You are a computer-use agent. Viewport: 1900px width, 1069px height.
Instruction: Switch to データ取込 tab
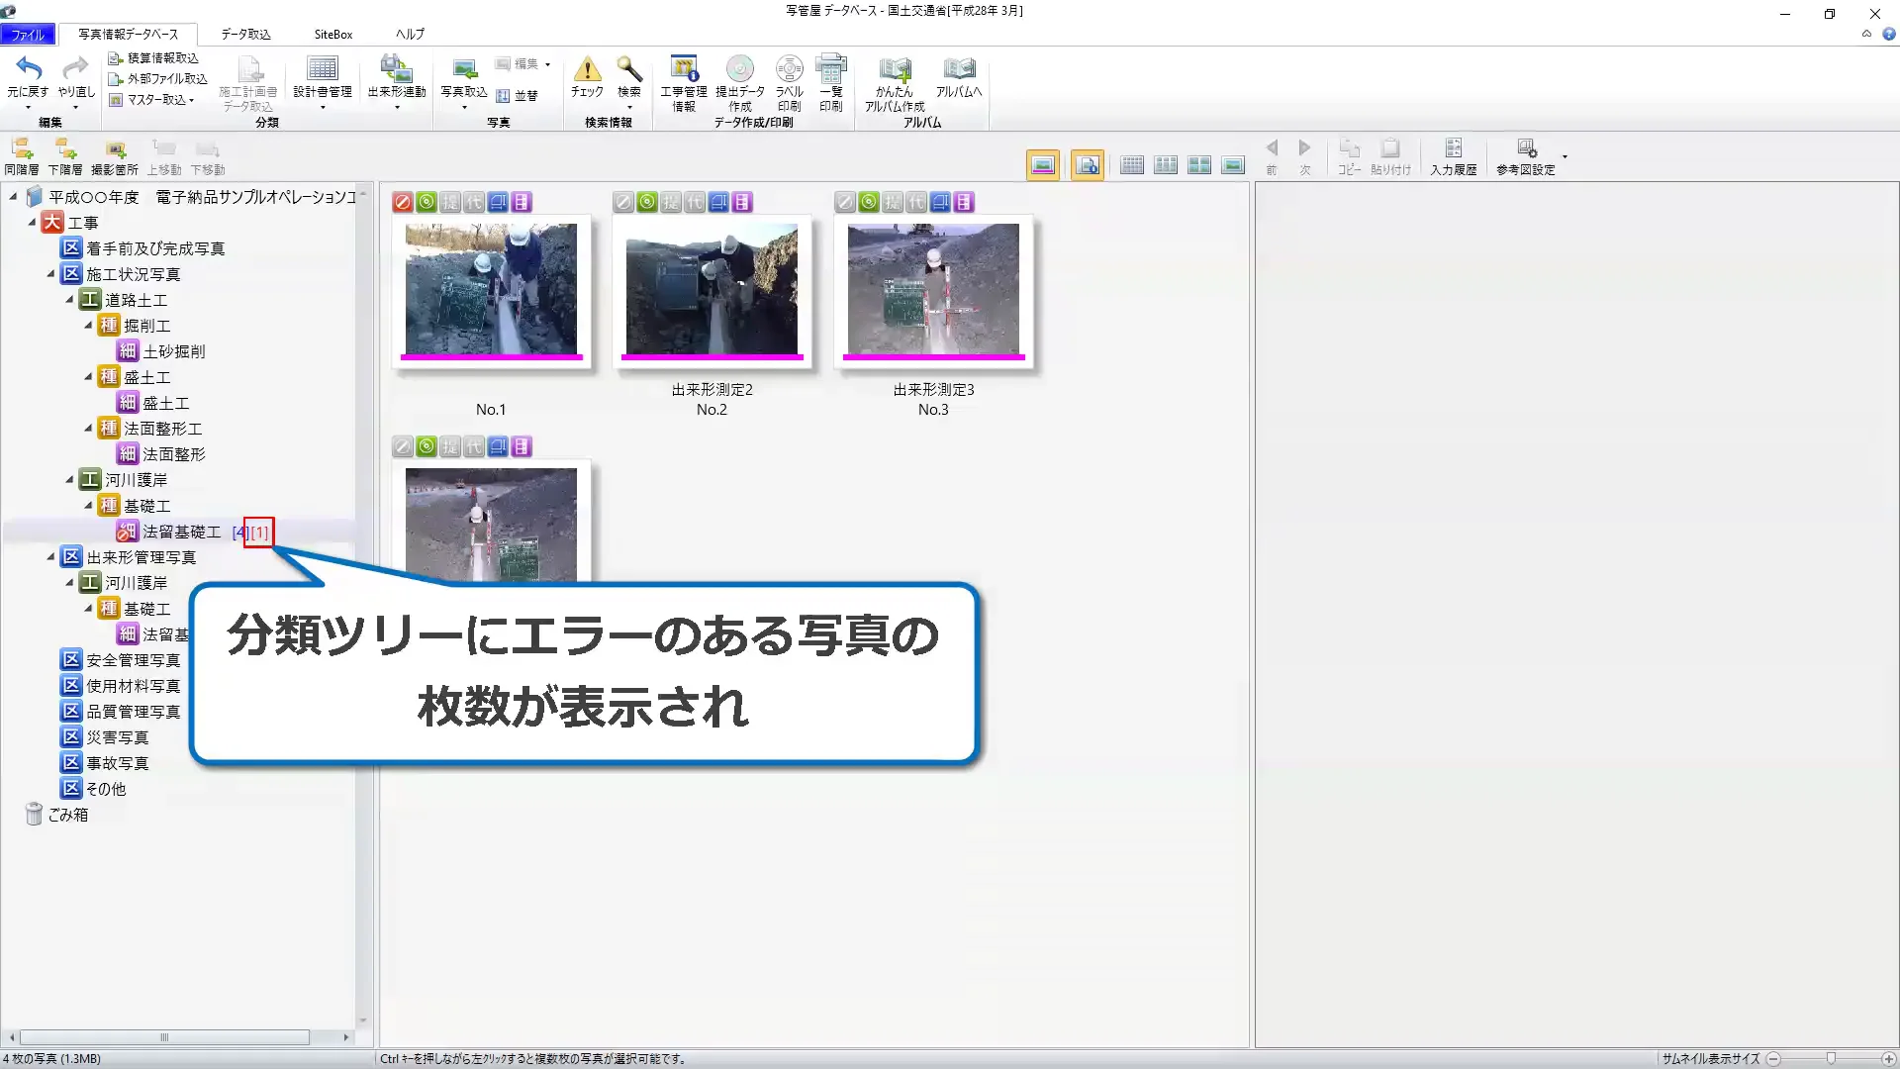pyautogui.click(x=245, y=35)
